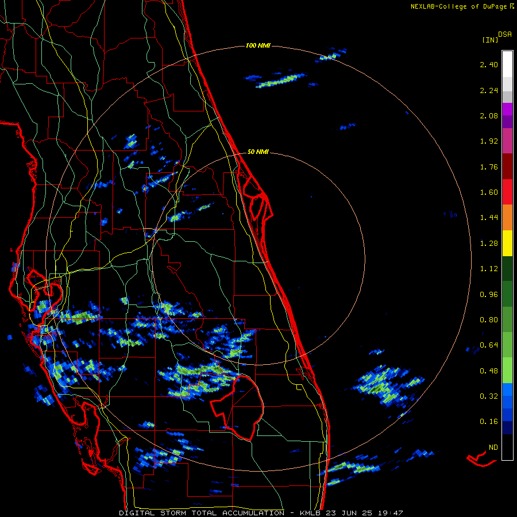The height and width of the screenshot is (517, 517).
Task: Select the 1.44 legend value
Action: pyautogui.click(x=489, y=218)
